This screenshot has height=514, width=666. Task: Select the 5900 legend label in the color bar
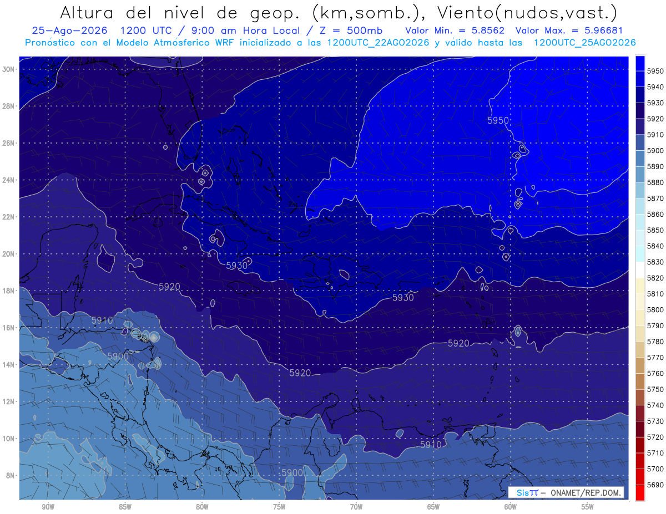tap(655, 151)
